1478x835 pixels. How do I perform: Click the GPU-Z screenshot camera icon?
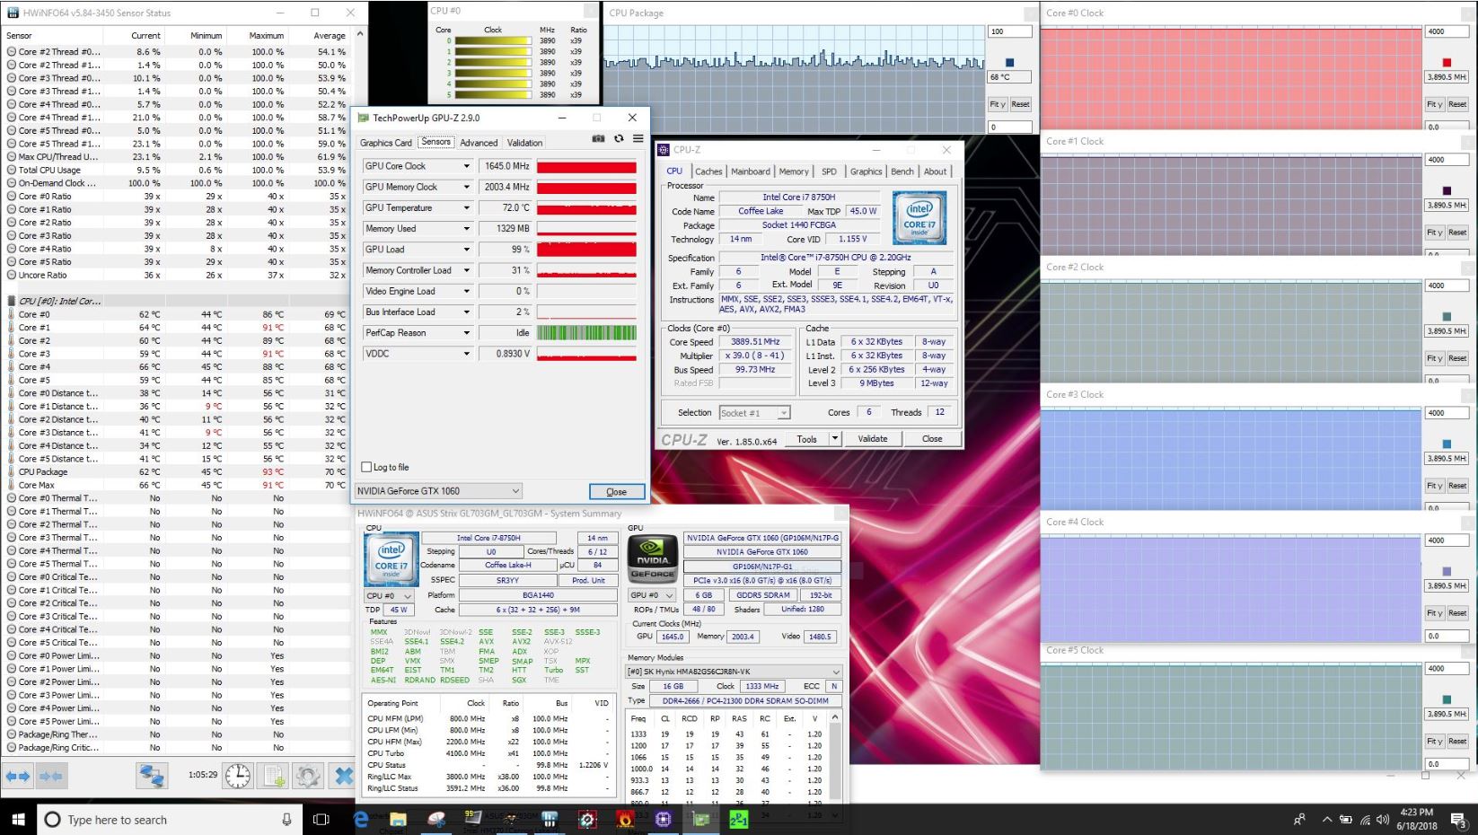[598, 139]
